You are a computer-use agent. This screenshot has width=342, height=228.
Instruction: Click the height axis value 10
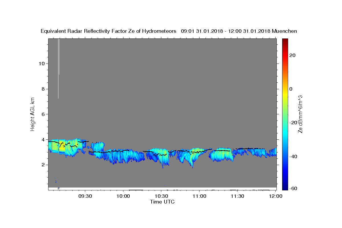click(x=41, y=64)
